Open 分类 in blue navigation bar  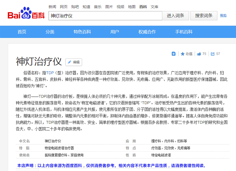pos(50,32)
